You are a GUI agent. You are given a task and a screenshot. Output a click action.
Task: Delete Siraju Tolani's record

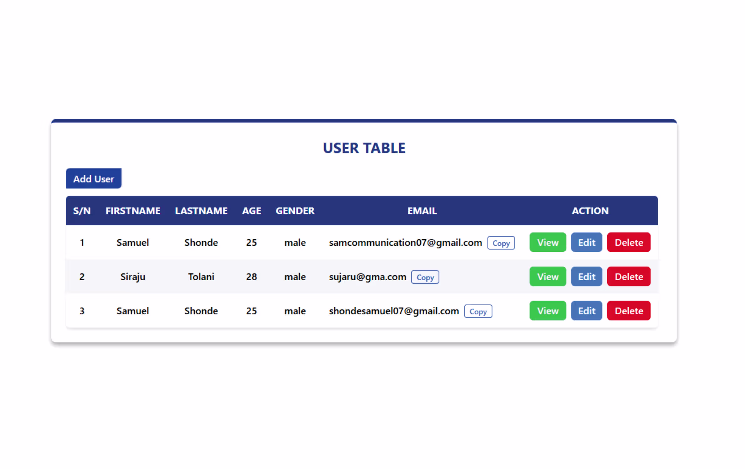(x=629, y=276)
